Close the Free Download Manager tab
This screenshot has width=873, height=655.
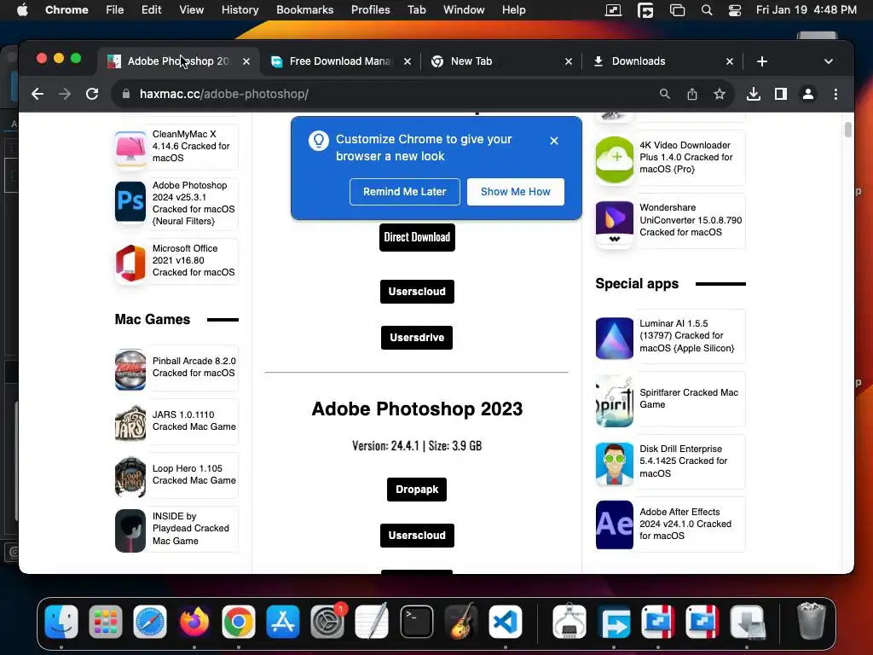[408, 61]
